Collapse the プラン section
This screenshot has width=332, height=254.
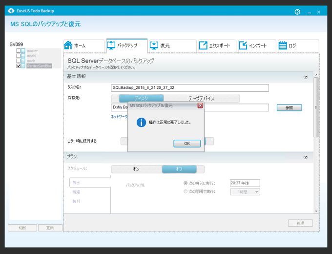pyautogui.click(x=306, y=157)
